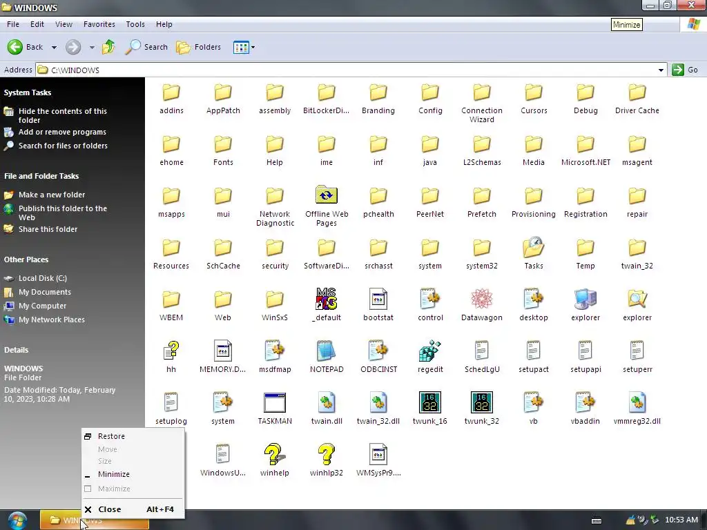The image size is (707, 530).
Task: Open the Tools menu
Action: (135, 24)
